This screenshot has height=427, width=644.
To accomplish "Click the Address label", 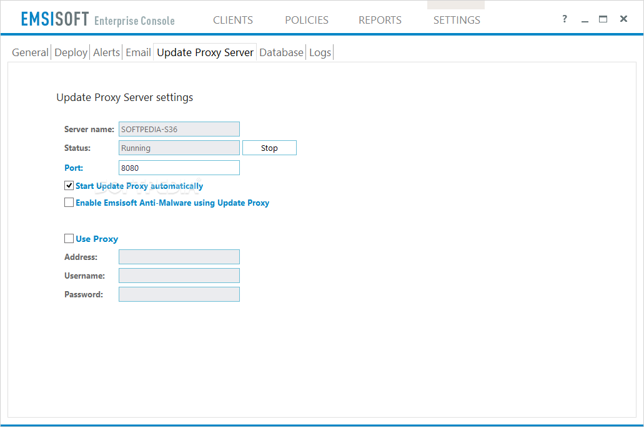I will [x=81, y=257].
